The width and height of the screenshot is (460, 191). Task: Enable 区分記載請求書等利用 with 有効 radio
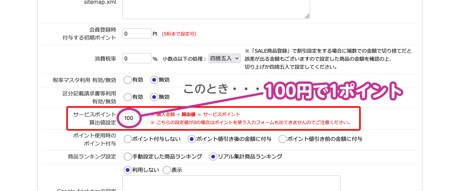tap(127, 97)
